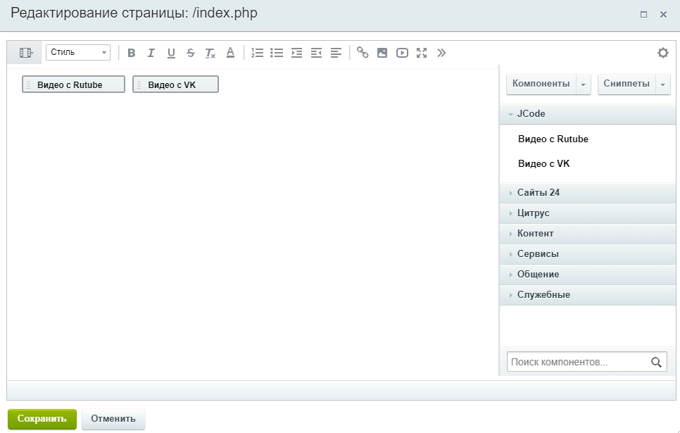Click the Отменить button

point(113,419)
